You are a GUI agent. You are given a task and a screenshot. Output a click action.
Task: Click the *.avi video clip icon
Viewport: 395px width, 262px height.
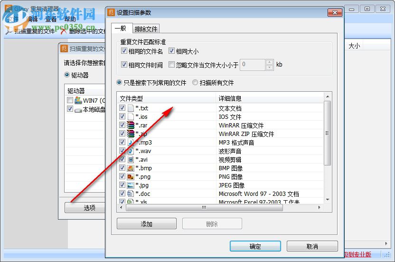(x=131, y=159)
